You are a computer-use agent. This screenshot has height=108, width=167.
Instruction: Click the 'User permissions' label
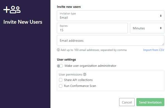click(70, 74)
